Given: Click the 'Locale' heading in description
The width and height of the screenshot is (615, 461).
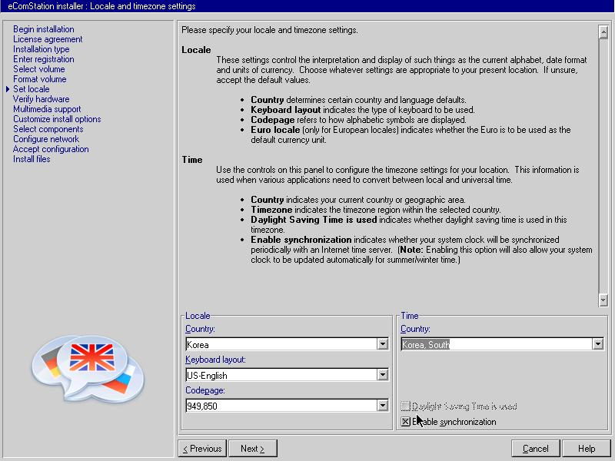Looking at the screenshot, I should (196, 50).
